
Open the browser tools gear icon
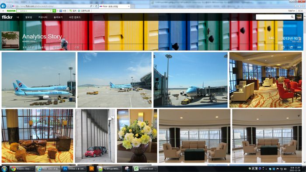[303, 6]
